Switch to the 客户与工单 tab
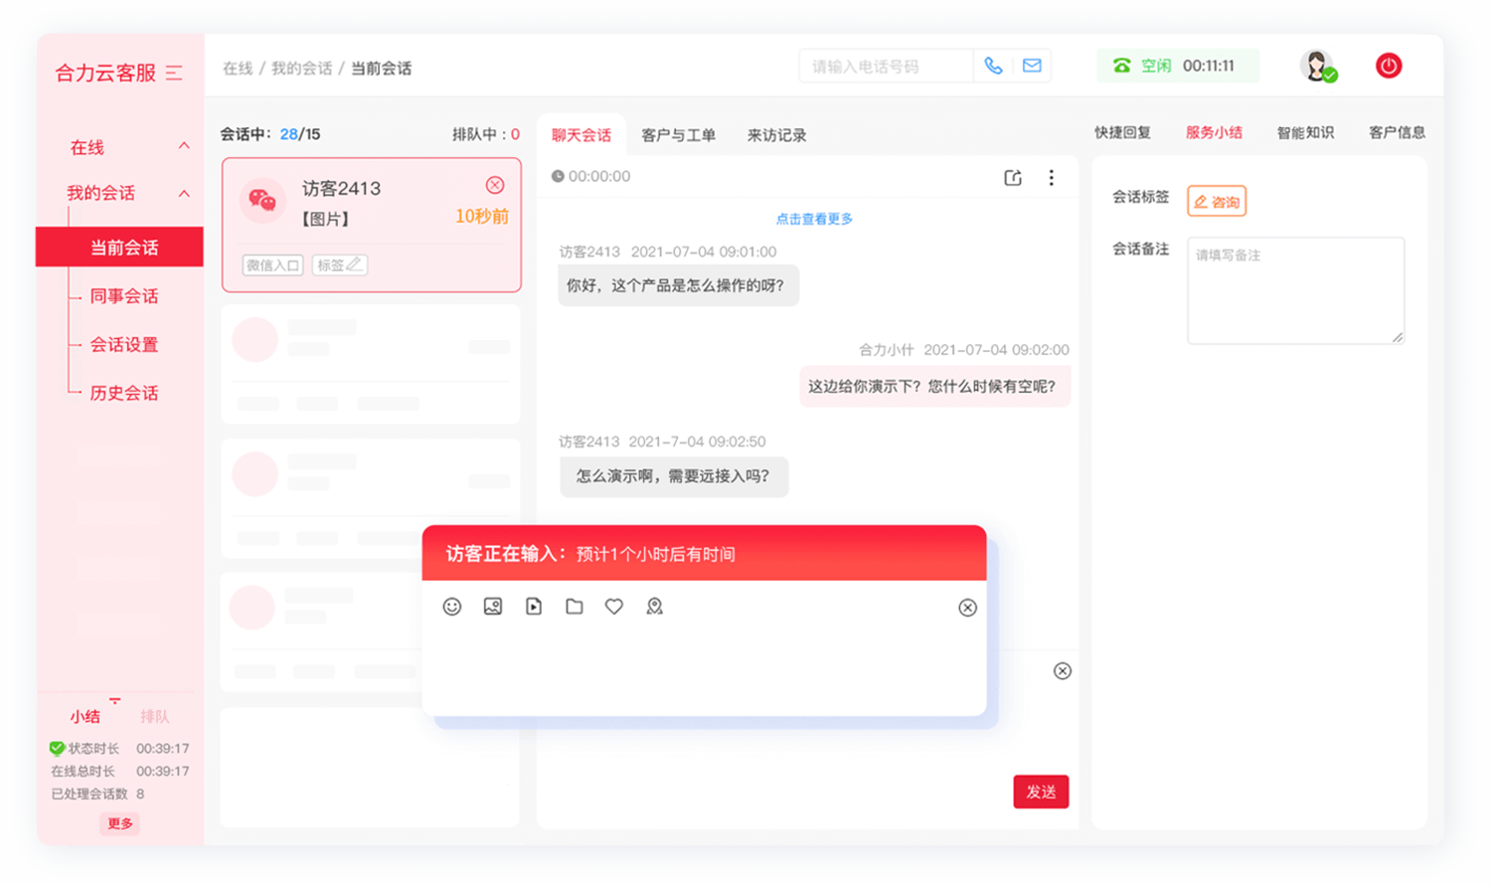Image resolution: width=1491 pixels, height=885 pixels. [678, 134]
